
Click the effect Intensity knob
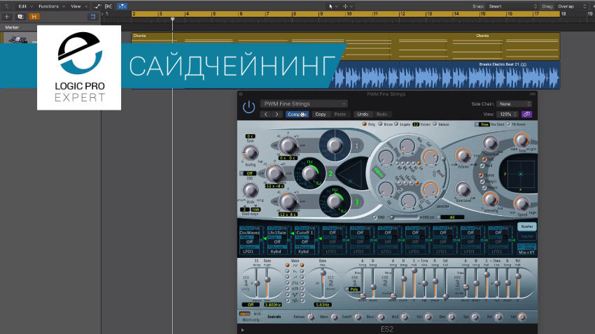click(x=490, y=199)
